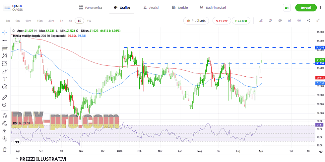The height and width of the screenshot is (162, 325).
Task: Click the QIA.DE ticker symbol
Action: coord(17,6)
